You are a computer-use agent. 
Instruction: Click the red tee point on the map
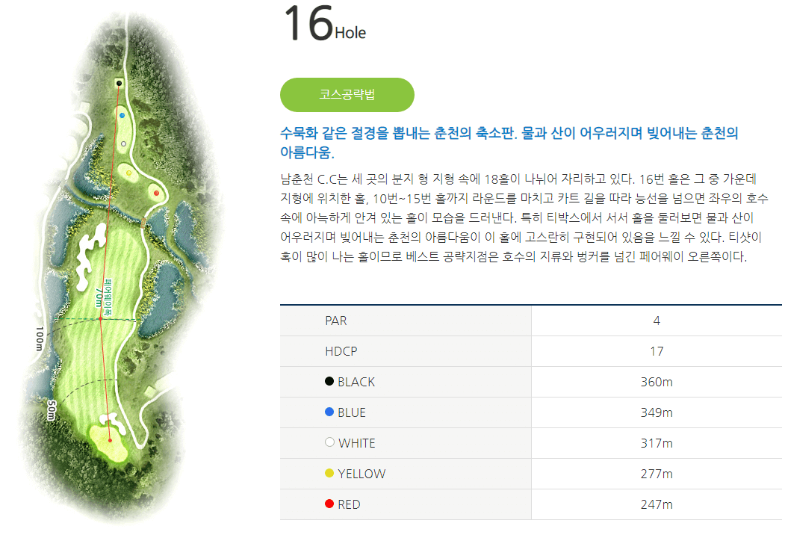tap(156, 193)
